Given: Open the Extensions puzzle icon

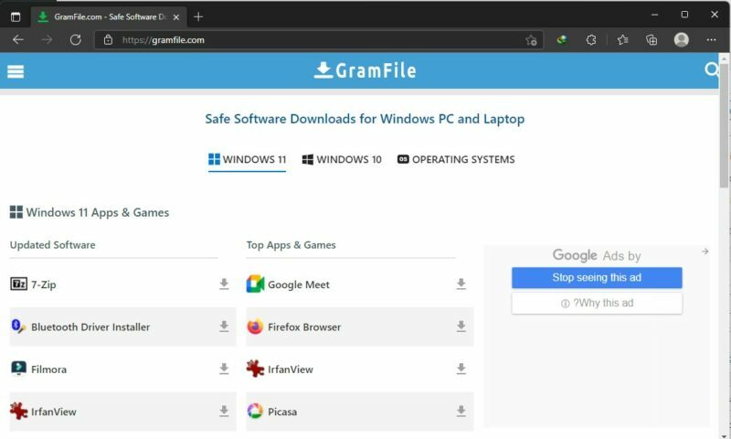Looking at the screenshot, I should point(591,39).
